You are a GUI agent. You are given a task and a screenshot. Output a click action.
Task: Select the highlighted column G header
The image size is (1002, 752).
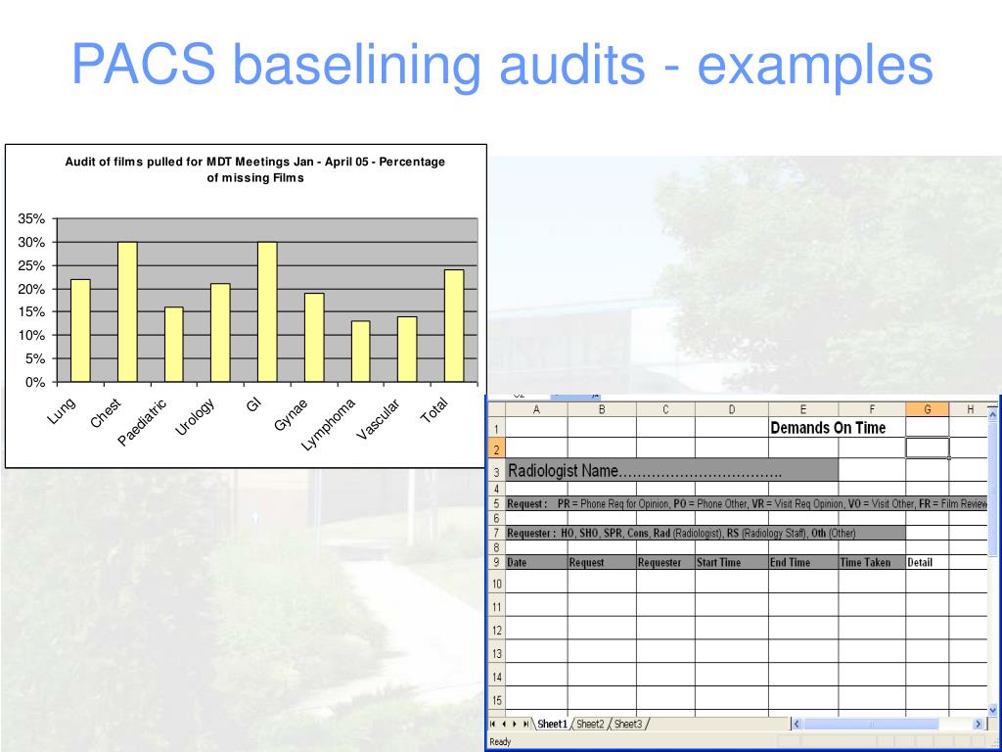pos(926,408)
